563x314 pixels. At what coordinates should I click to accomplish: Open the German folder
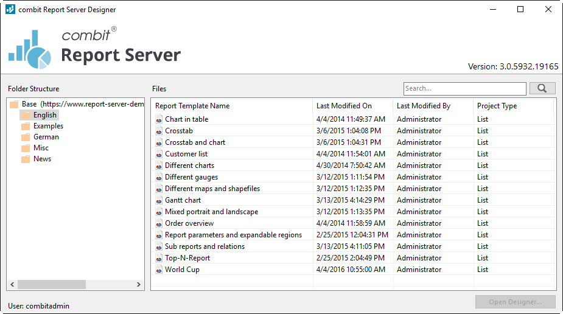[46, 137]
